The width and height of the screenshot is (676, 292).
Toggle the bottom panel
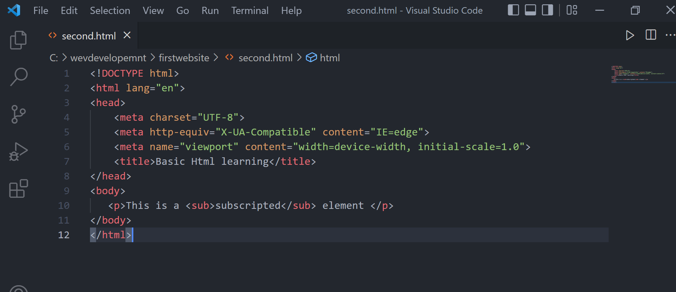[530, 10]
